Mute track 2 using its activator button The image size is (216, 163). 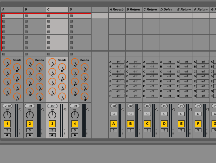click(30, 124)
